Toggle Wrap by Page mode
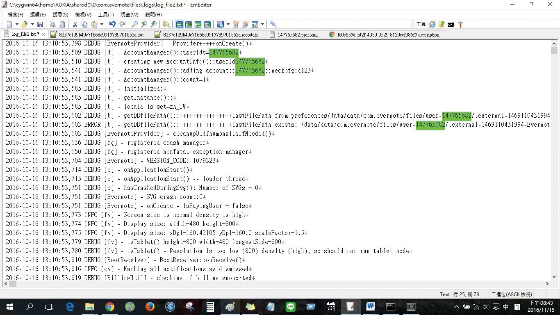Image resolution: width=560 pixels, height=315 pixels. [x=207, y=24]
